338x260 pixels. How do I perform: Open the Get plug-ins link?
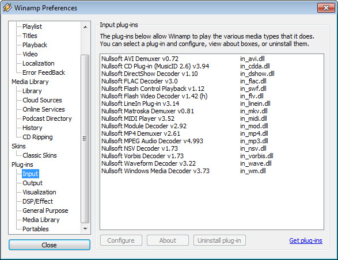pyautogui.click(x=306, y=240)
